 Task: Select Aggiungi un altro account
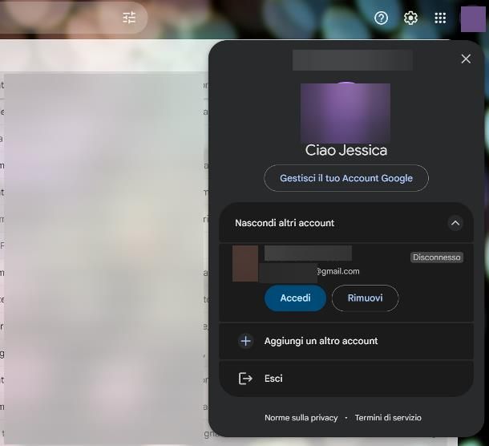coord(346,341)
